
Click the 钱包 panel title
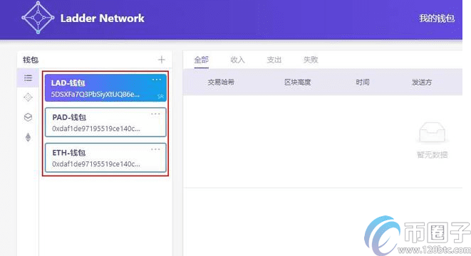pos(31,60)
